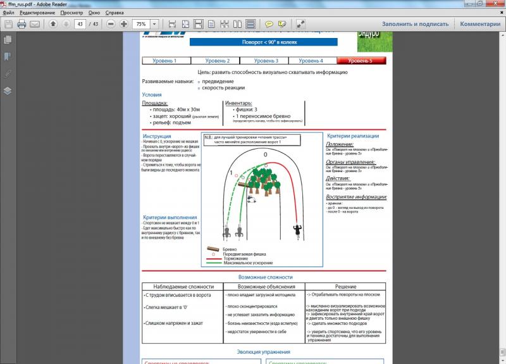The width and height of the screenshot is (506, 364).
Task: Toggle the fit window width view icon
Action: coord(198,24)
